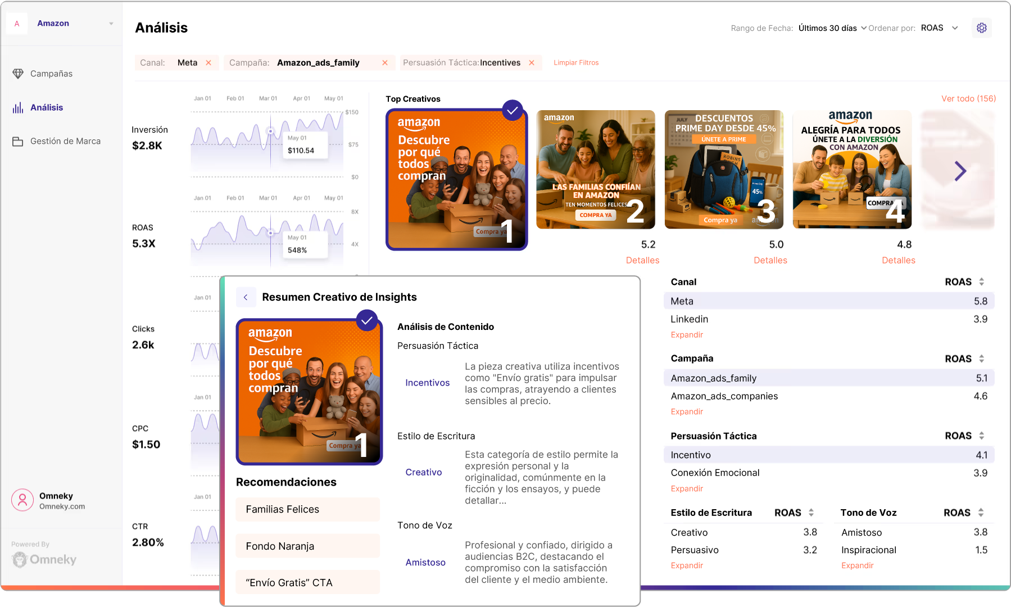Click the Campañas diamond icon
This screenshot has width=1011, height=607.
pos(18,74)
